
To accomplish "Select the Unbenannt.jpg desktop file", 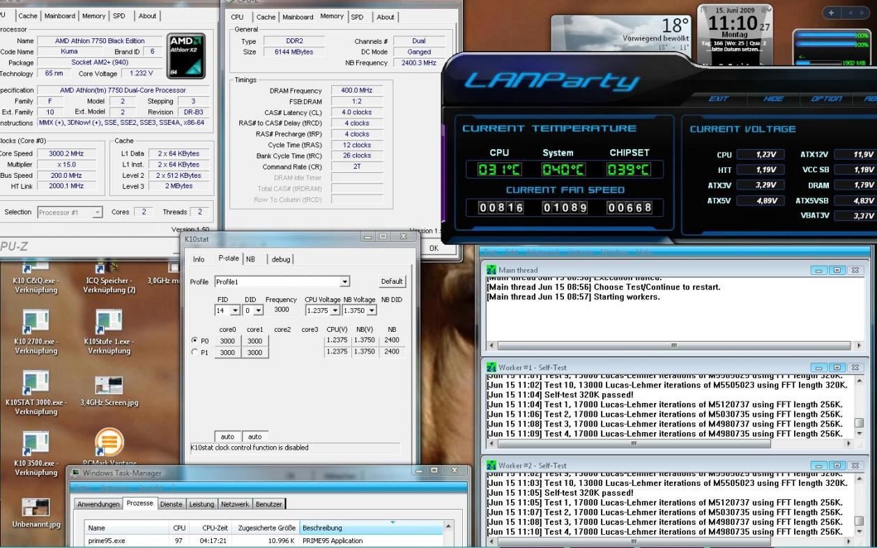I will click(x=36, y=513).
